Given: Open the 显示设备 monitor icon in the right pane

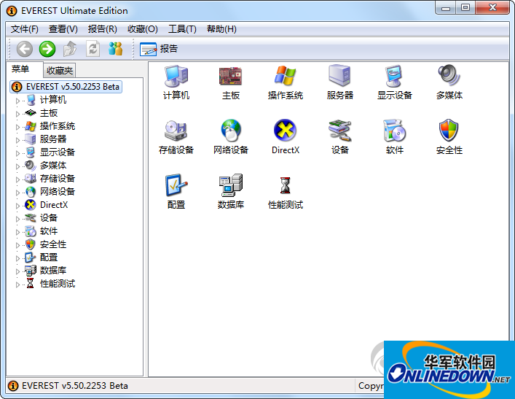Looking at the screenshot, I should 394,77.
